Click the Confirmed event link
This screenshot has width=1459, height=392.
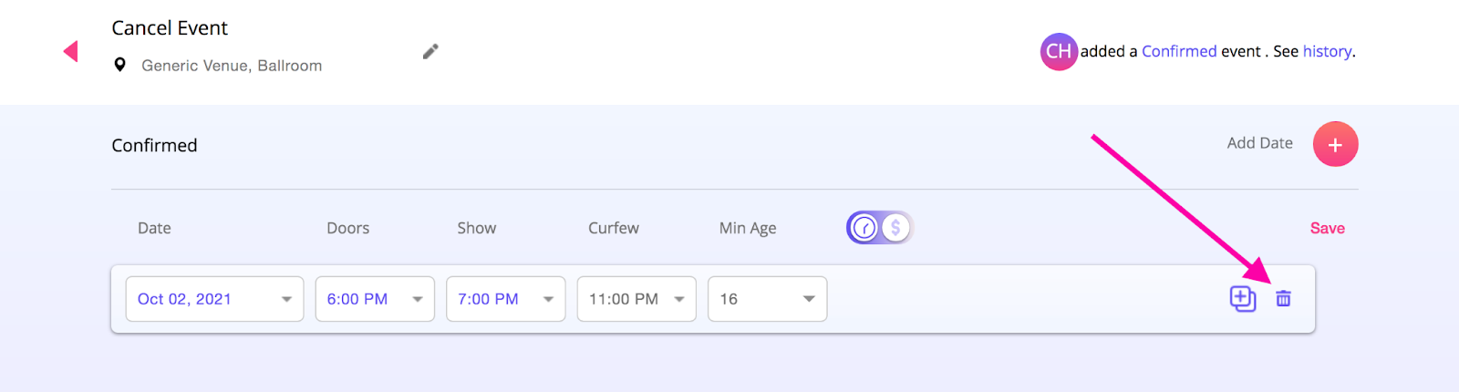click(1179, 51)
